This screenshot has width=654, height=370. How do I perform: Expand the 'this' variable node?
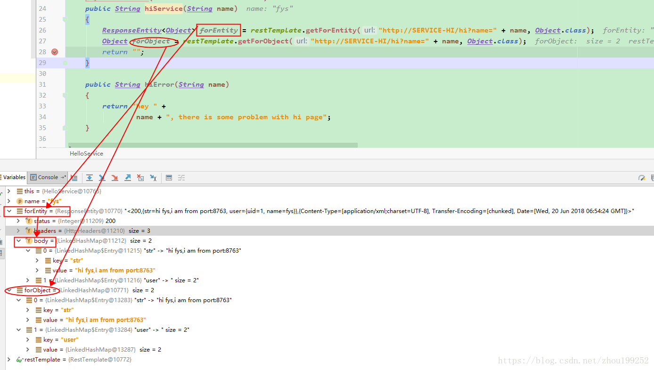click(8, 191)
